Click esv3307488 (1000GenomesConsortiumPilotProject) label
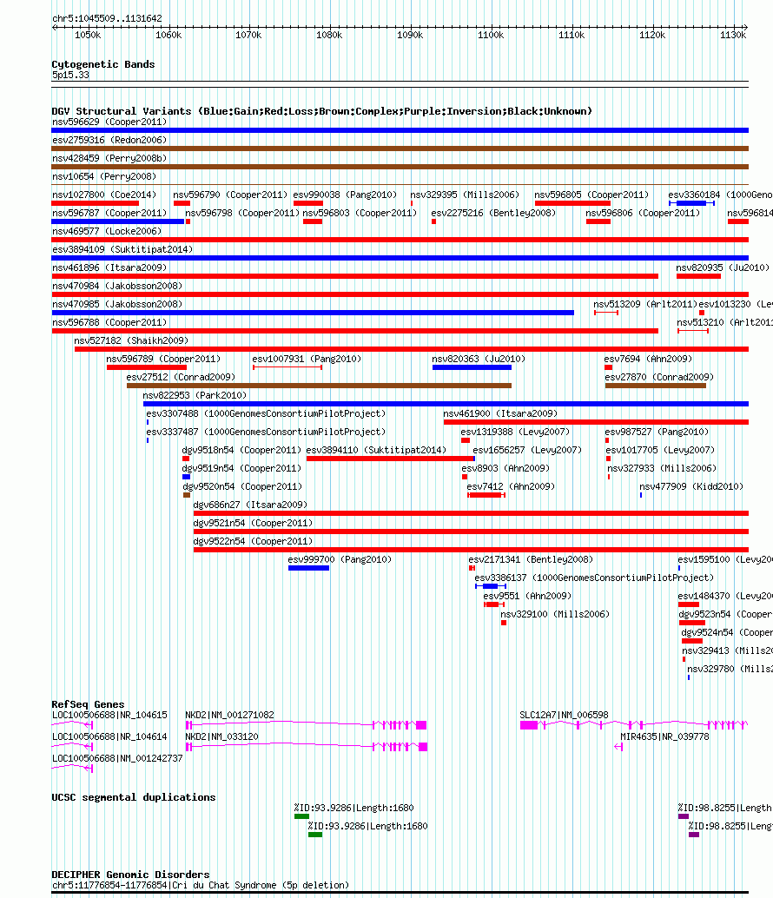This screenshot has width=773, height=898. [267, 414]
